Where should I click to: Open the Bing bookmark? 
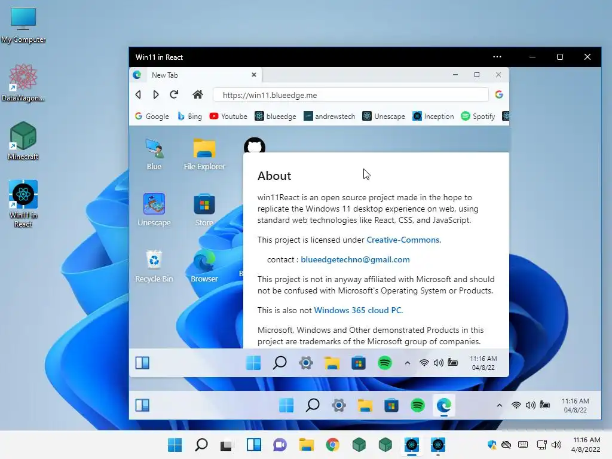click(189, 117)
